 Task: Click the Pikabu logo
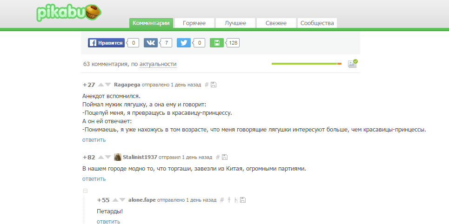click(x=68, y=13)
